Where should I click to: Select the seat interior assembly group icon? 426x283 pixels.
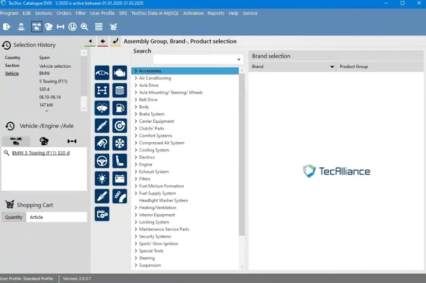(119, 161)
